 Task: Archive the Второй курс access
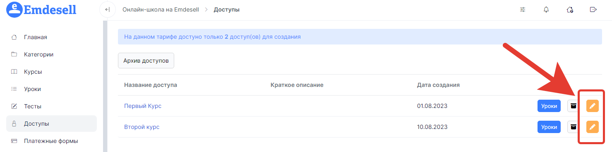[573, 127]
